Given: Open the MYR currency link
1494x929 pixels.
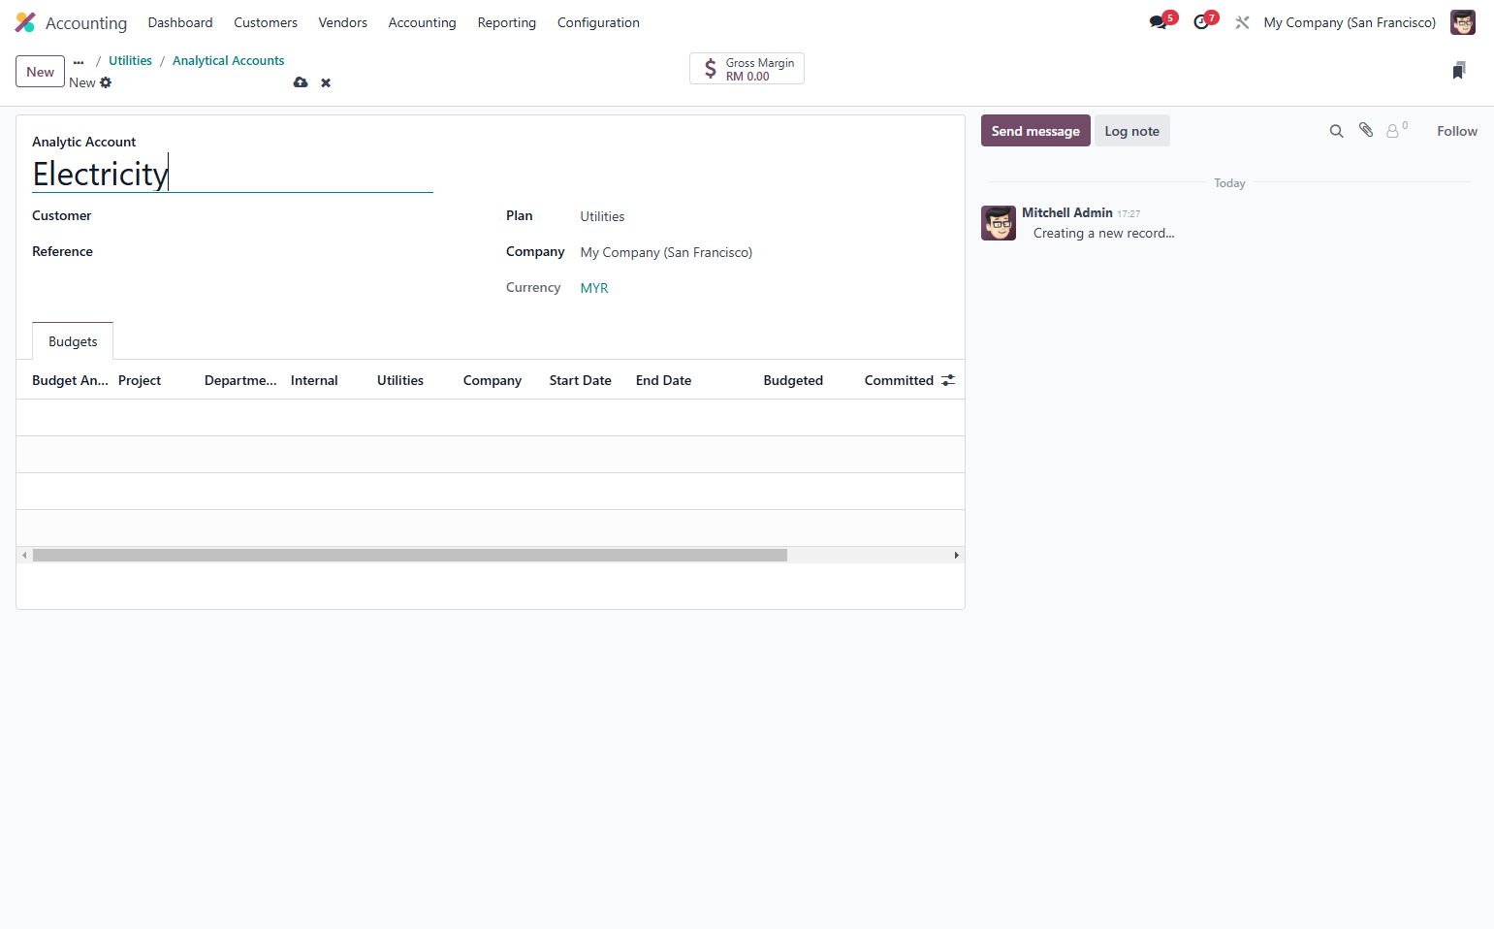Looking at the screenshot, I should (x=594, y=288).
